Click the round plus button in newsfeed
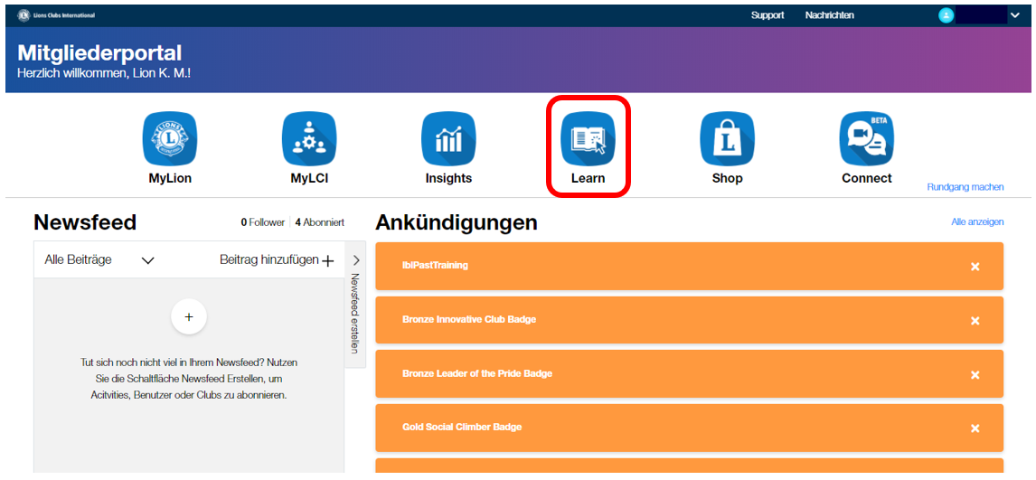1036x480 pixels. click(189, 317)
